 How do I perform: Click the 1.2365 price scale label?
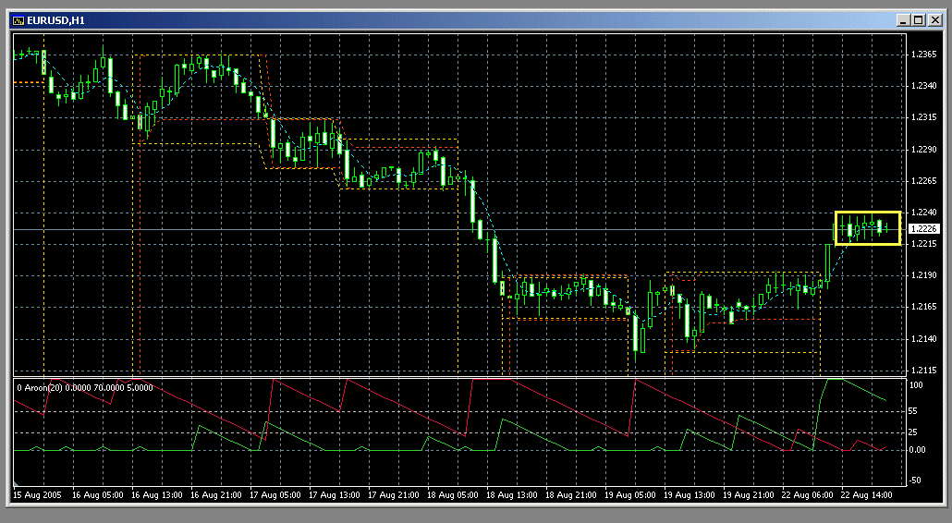click(923, 55)
